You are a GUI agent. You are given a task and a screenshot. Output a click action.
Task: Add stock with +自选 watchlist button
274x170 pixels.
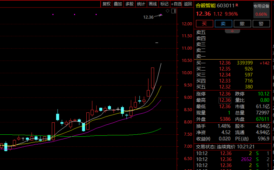click(176, 4)
